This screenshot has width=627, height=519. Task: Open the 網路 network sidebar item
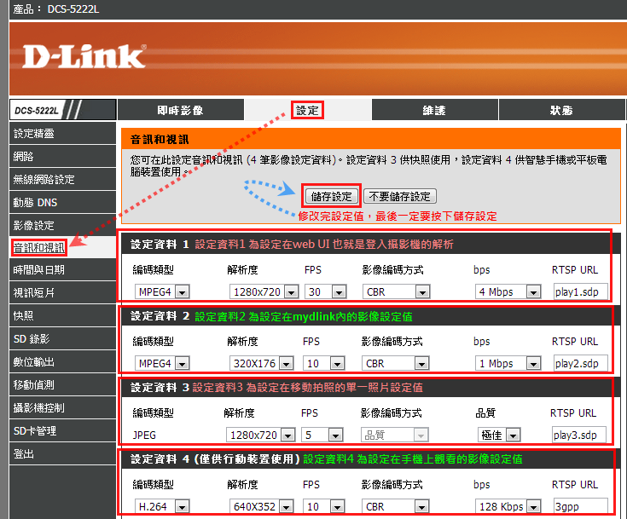point(63,156)
